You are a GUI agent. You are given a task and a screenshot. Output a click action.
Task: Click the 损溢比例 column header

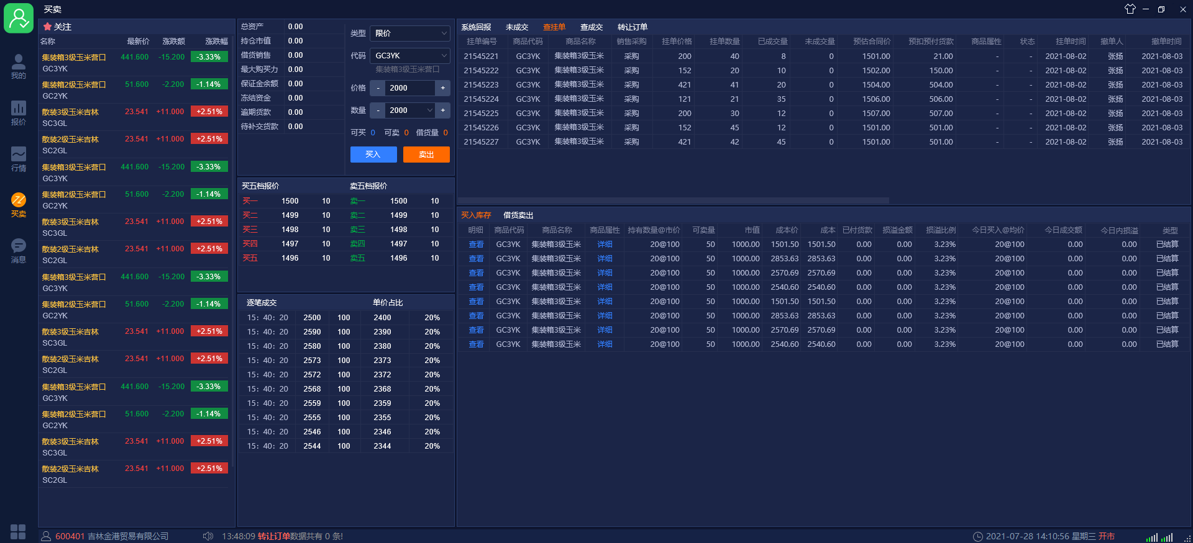[x=941, y=230]
